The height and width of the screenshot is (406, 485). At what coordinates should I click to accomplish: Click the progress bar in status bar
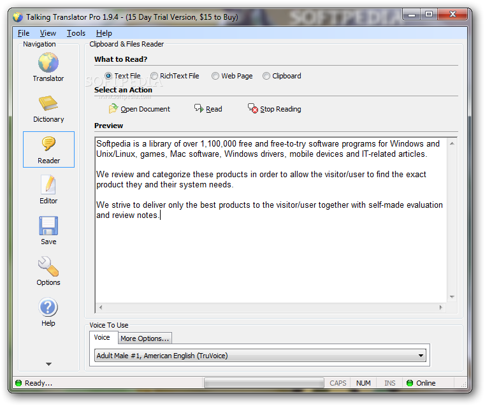(264, 383)
